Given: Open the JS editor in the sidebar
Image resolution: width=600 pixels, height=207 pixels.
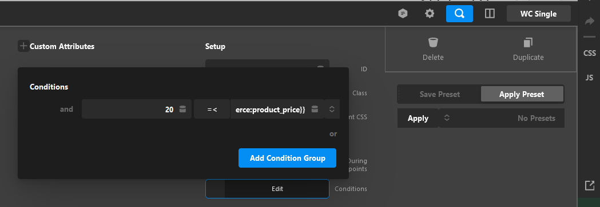Looking at the screenshot, I should pyautogui.click(x=589, y=78).
